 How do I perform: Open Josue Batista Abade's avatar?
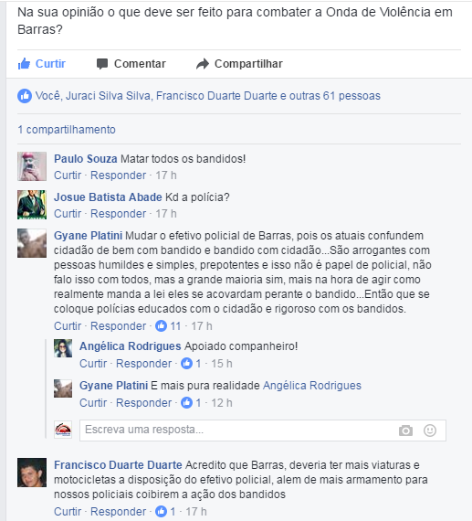tap(32, 205)
